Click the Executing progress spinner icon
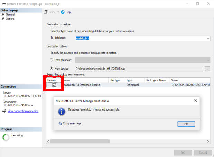This screenshot has width=214, height=157. [x=6, y=137]
